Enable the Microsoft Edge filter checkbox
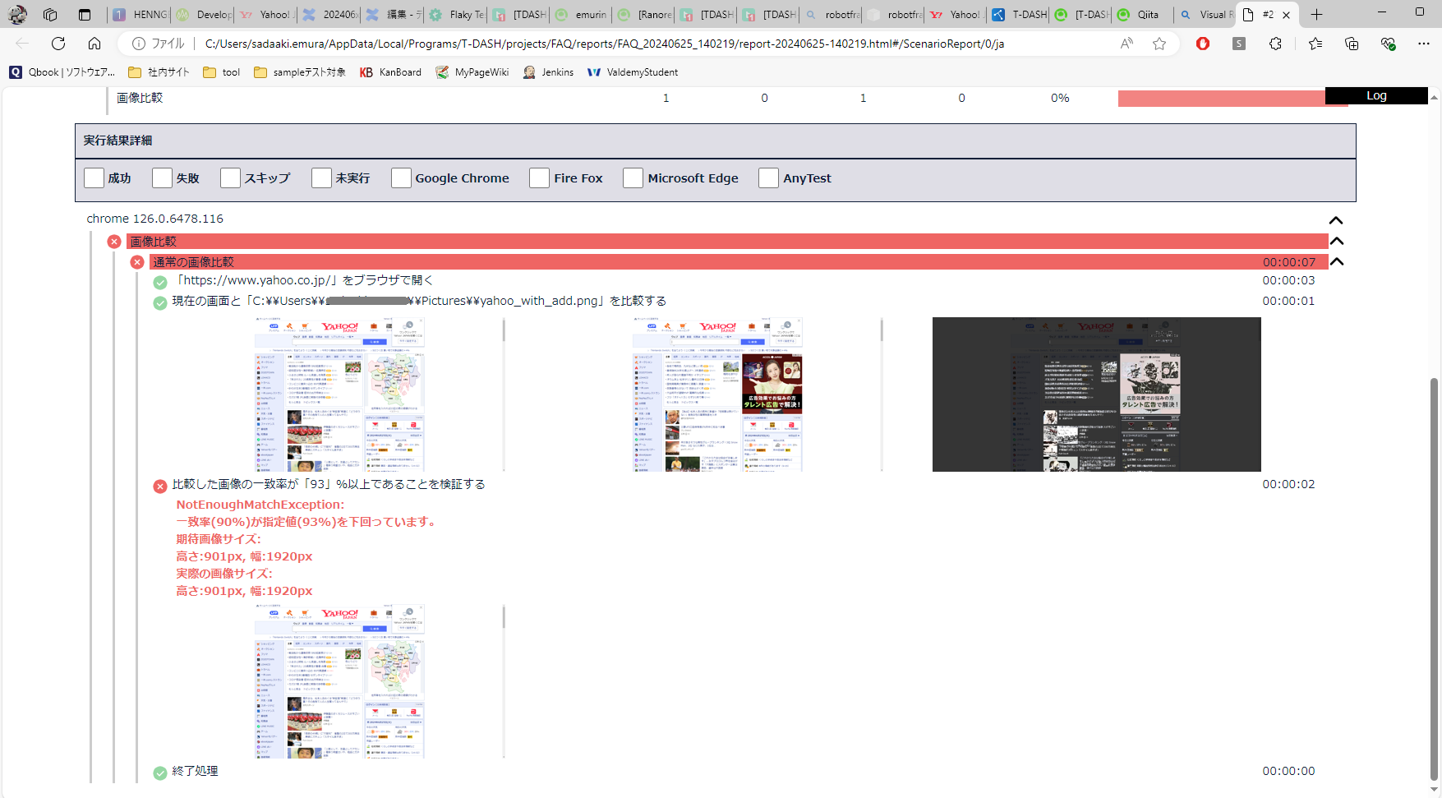Image resolution: width=1442 pixels, height=798 pixels. coord(633,178)
